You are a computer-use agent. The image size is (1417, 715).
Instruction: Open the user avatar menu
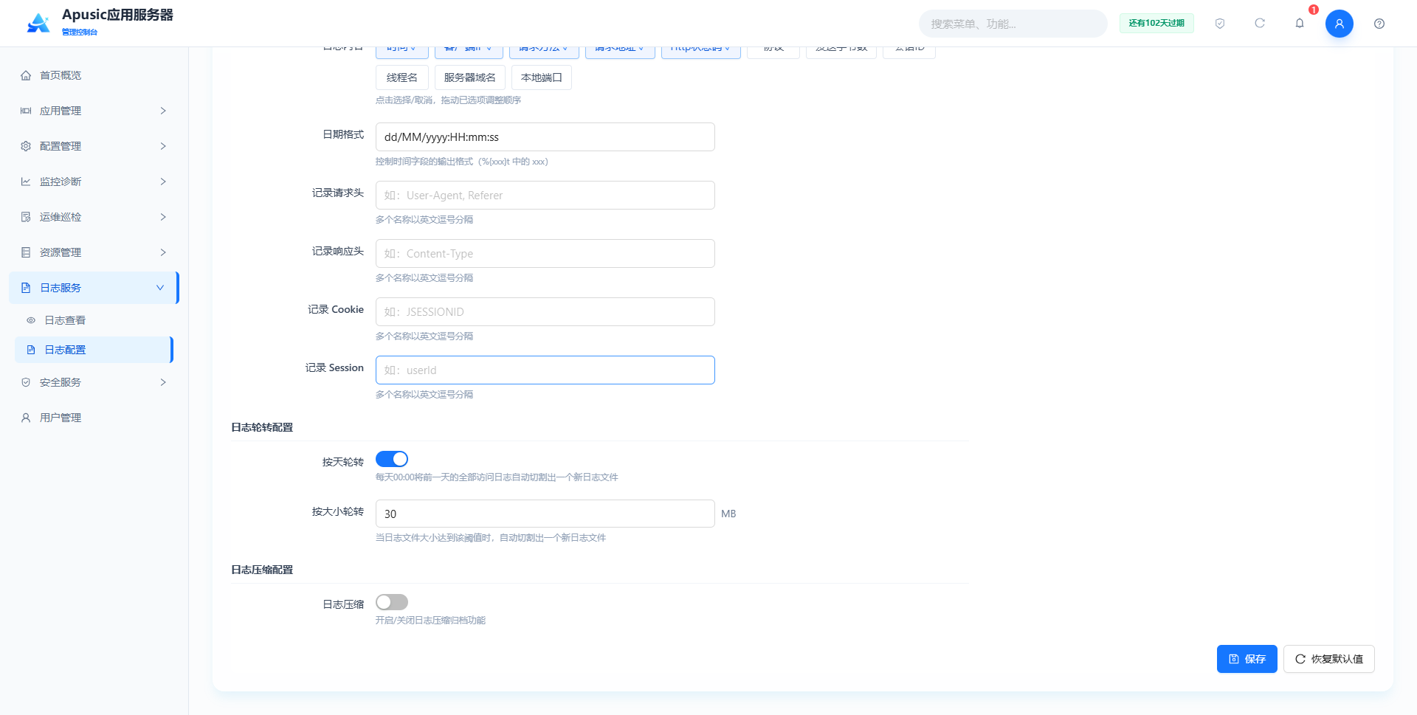tap(1340, 24)
